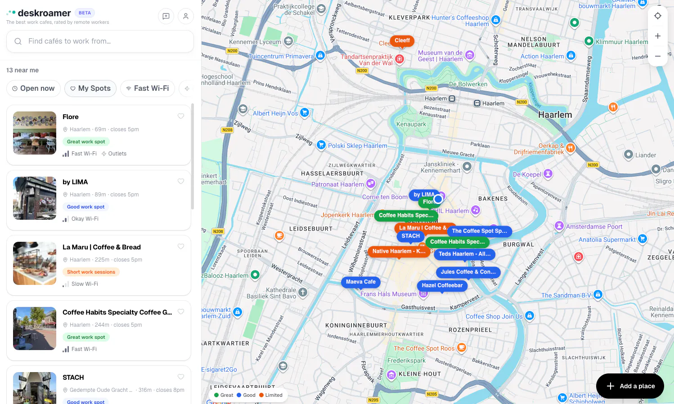Favorite Coffee Habits Specialty Coffee card

(x=181, y=312)
